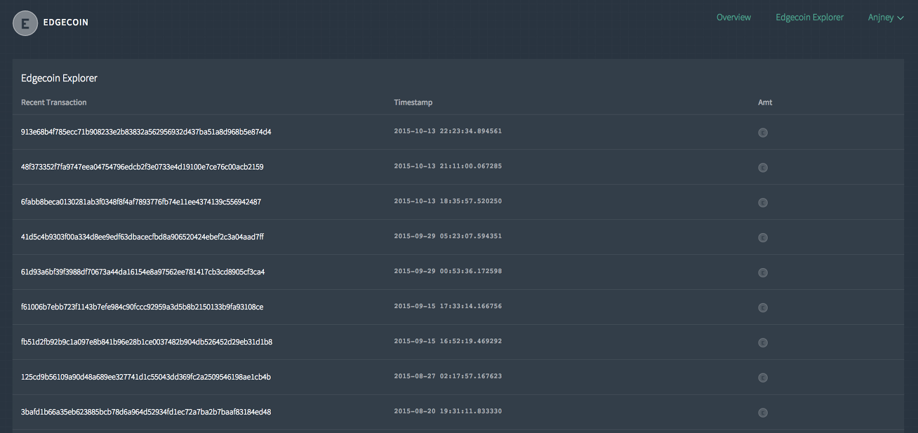Click timestamp 2015-08-20 19:31:11.833330
Viewport: 918px width, 433px height.
pyautogui.click(x=448, y=411)
